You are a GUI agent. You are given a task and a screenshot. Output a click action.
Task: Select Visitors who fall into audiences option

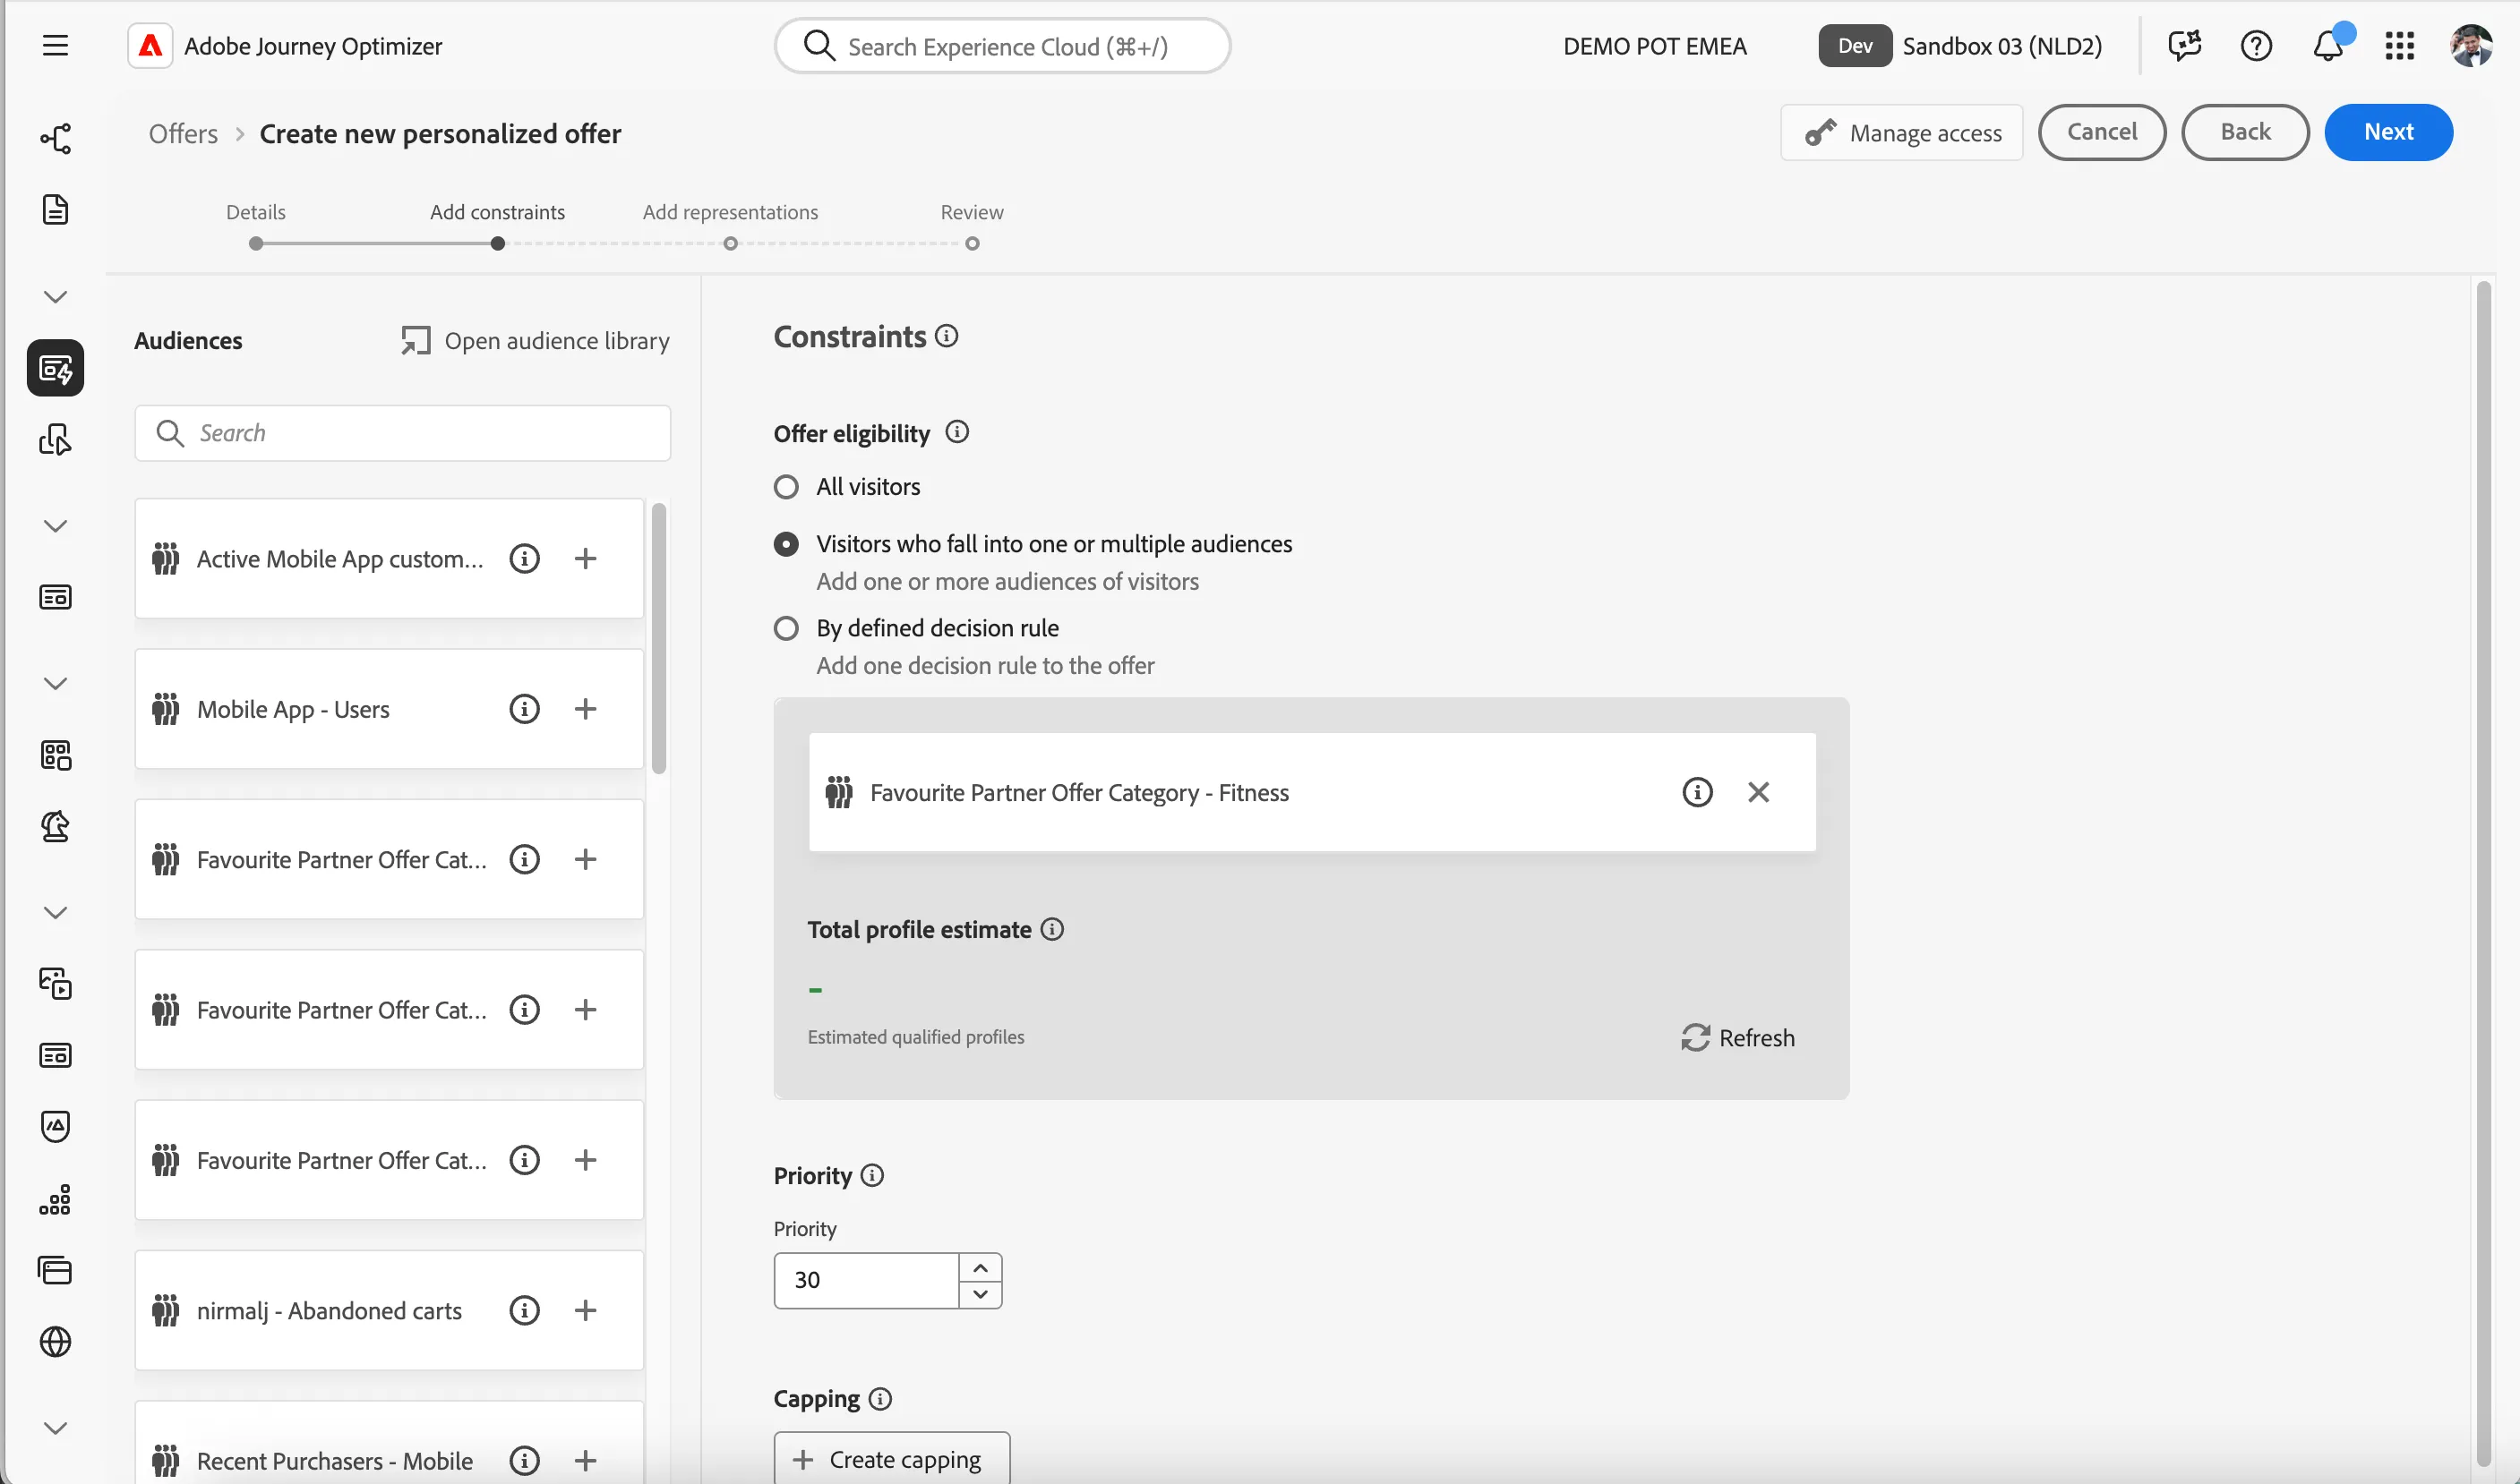point(786,544)
